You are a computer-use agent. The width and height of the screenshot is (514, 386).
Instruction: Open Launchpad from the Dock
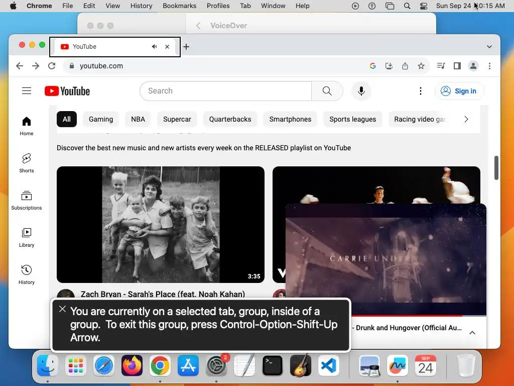[x=76, y=365]
